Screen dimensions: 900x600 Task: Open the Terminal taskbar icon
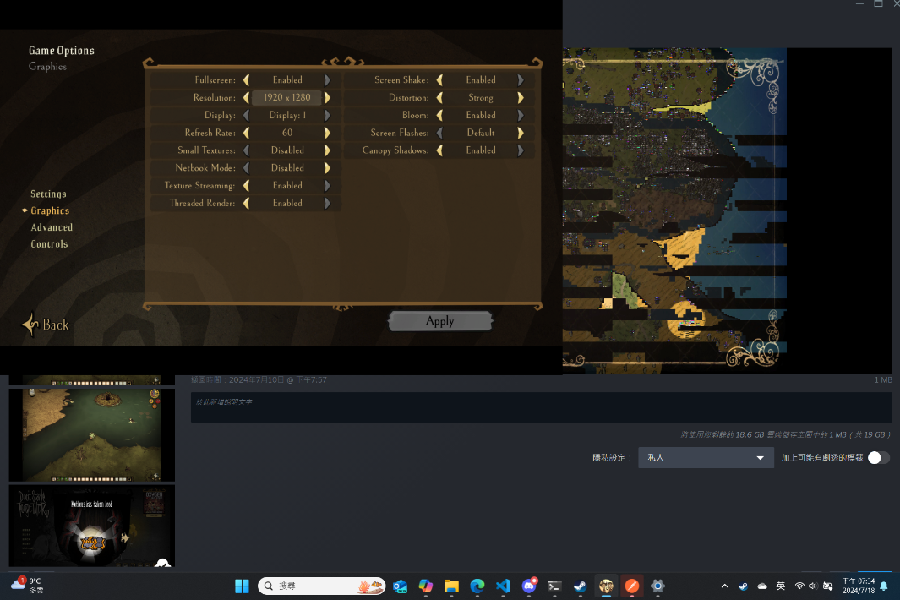[x=554, y=586]
